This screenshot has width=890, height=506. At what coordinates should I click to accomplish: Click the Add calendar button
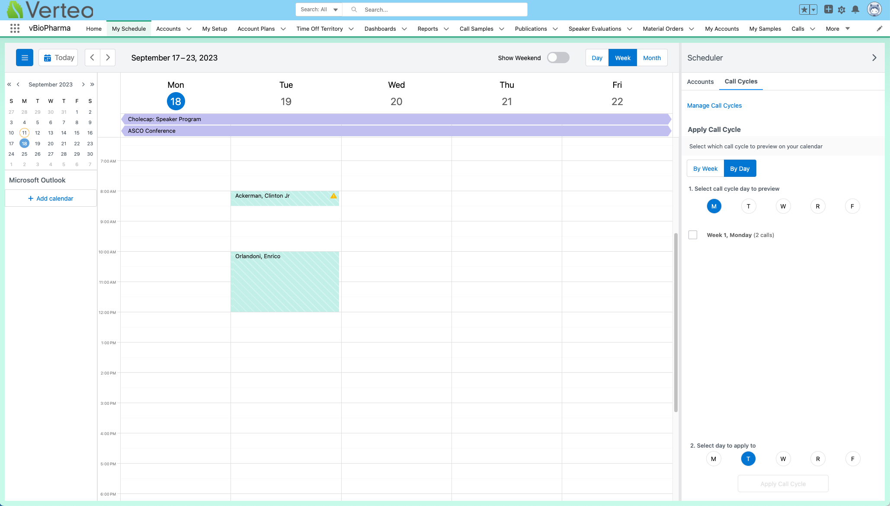51,199
